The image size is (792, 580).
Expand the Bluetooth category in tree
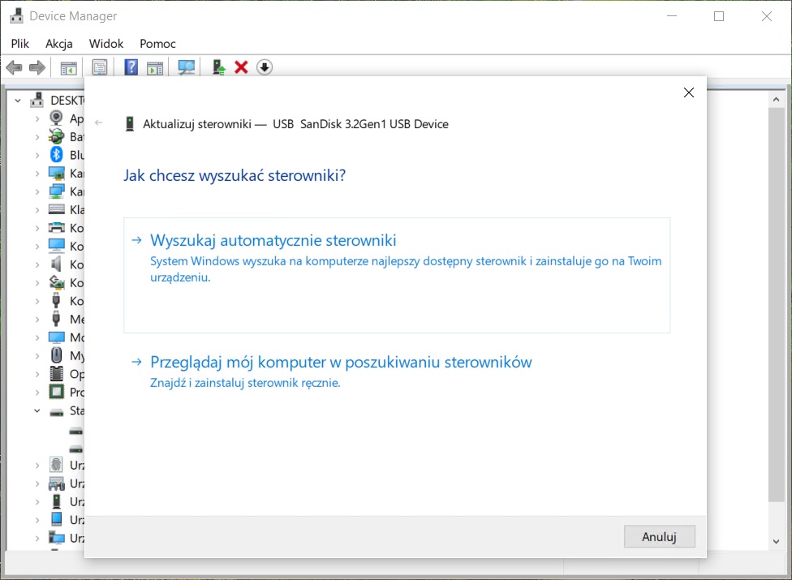(37, 155)
